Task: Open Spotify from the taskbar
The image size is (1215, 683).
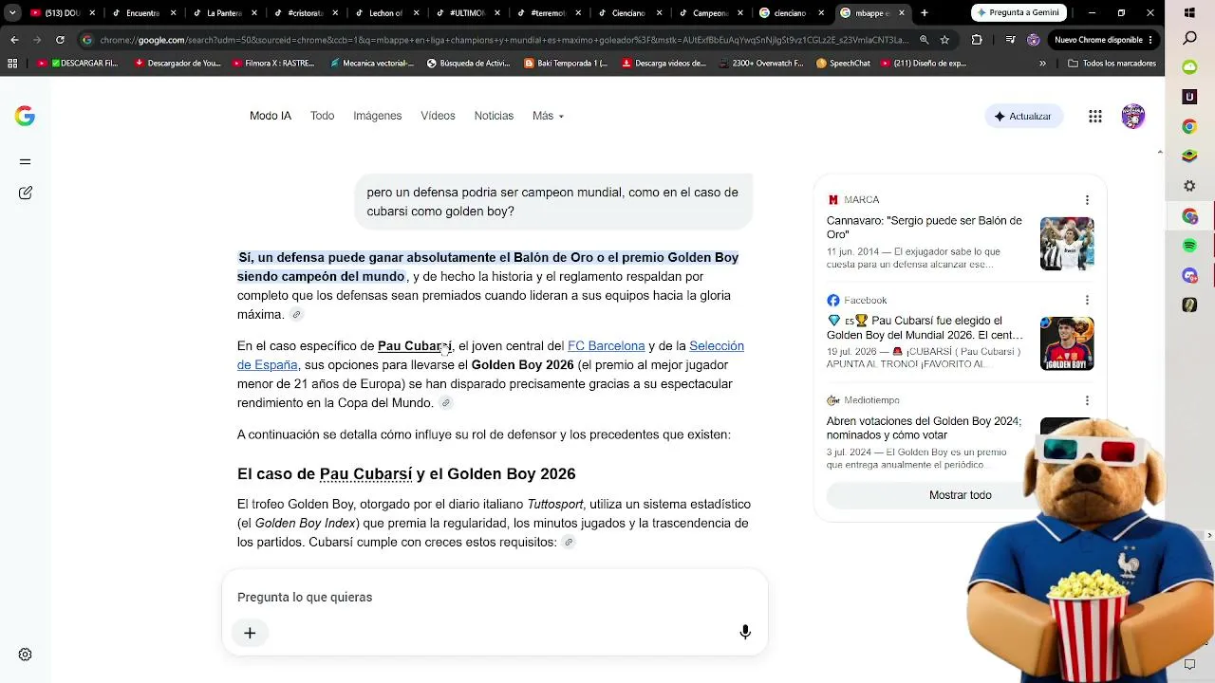Action: pyautogui.click(x=1189, y=246)
